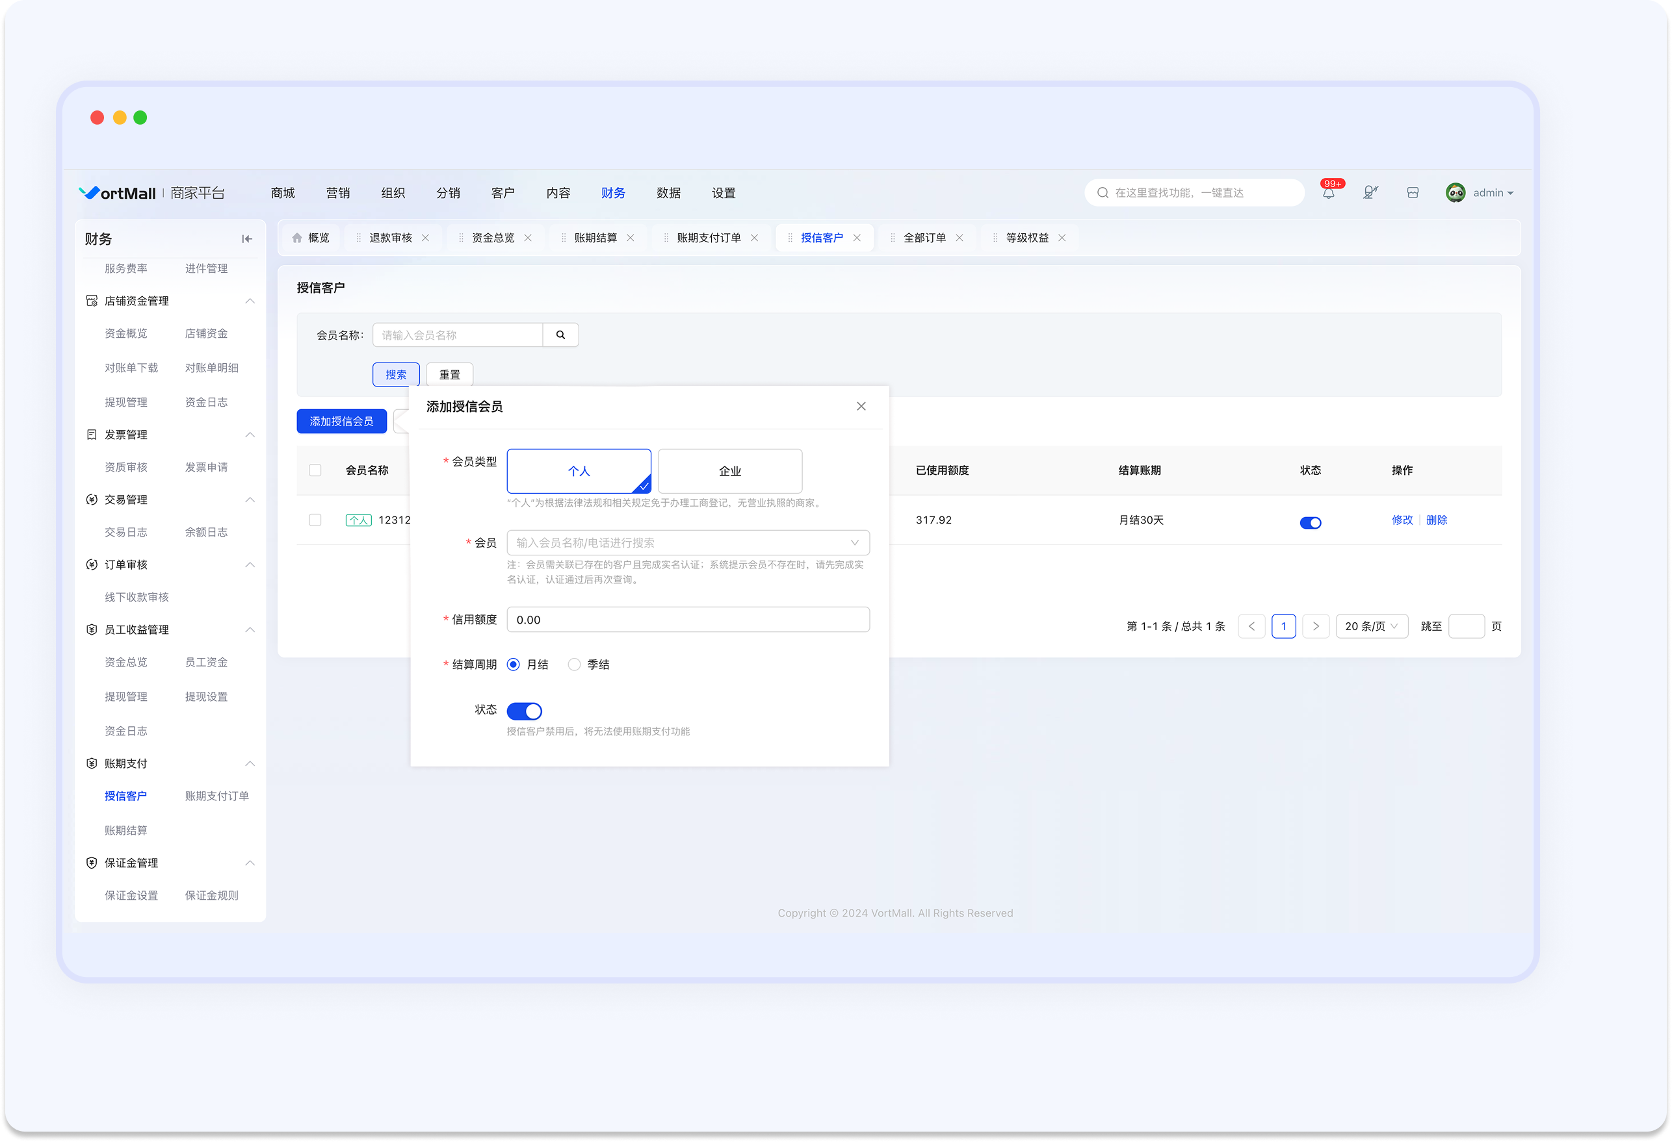Viewport: 1672px width, 1142px height.
Task: Toggle the 状态 switch in the dialog
Action: 524,711
